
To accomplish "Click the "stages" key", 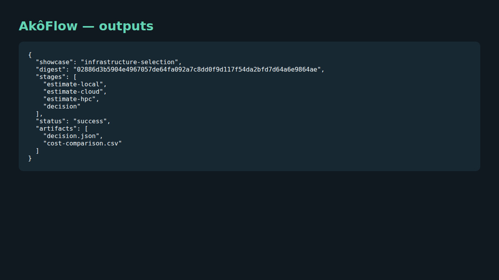I will [x=51, y=77].
